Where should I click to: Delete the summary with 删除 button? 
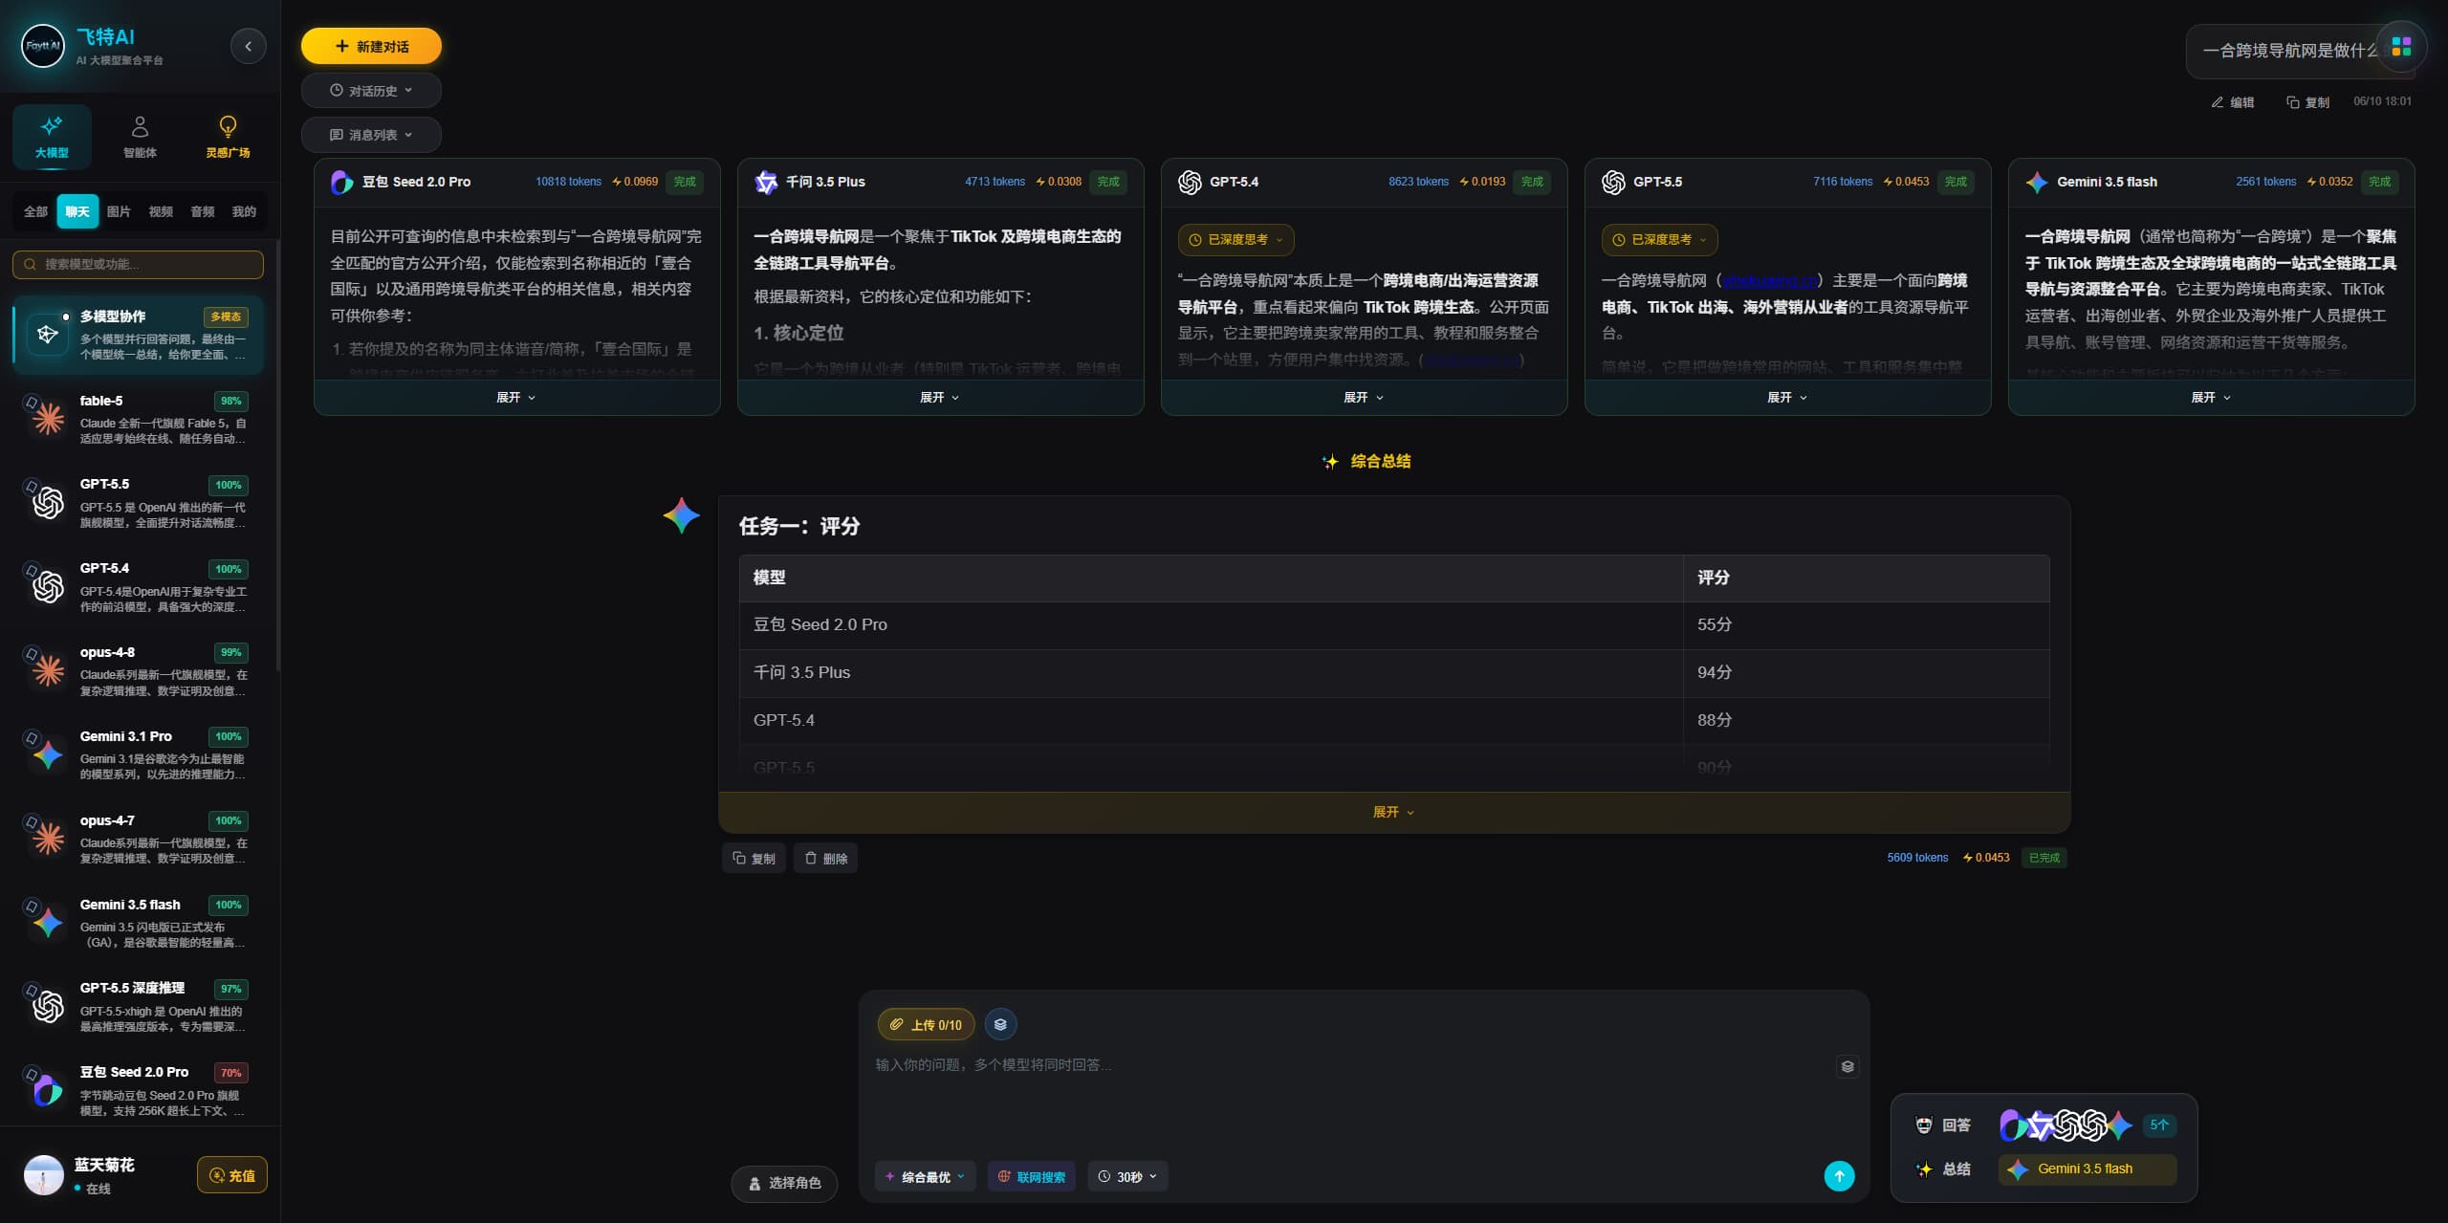[x=825, y=858]
